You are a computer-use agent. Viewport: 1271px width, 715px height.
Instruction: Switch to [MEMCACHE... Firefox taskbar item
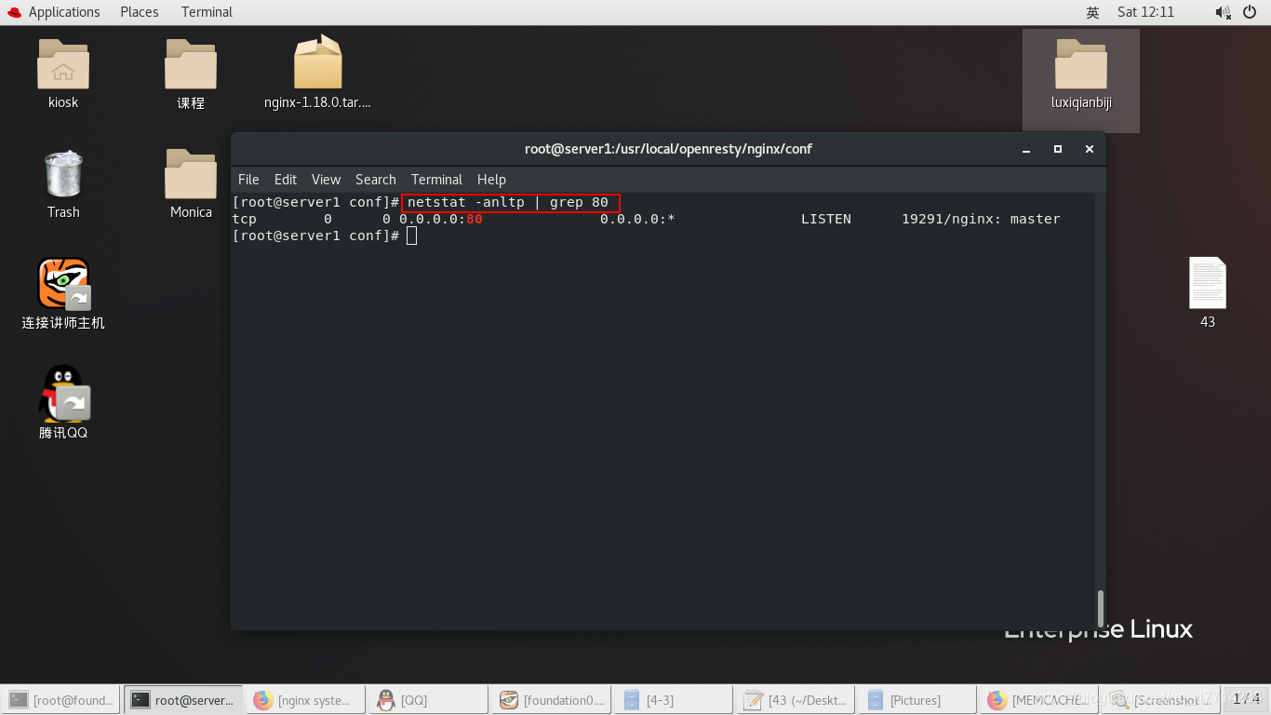point(1038,700)
